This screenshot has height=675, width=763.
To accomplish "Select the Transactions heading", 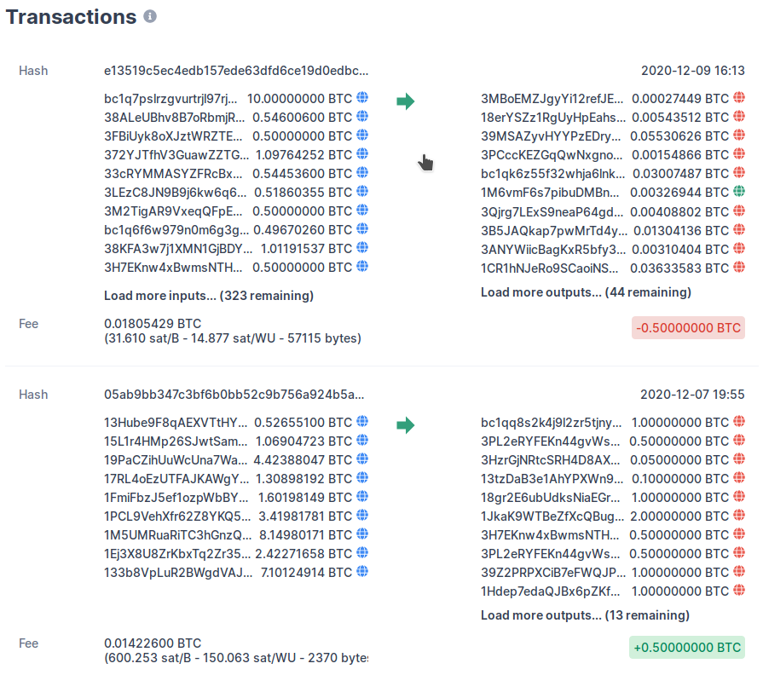I will click(x=71, y=17).
